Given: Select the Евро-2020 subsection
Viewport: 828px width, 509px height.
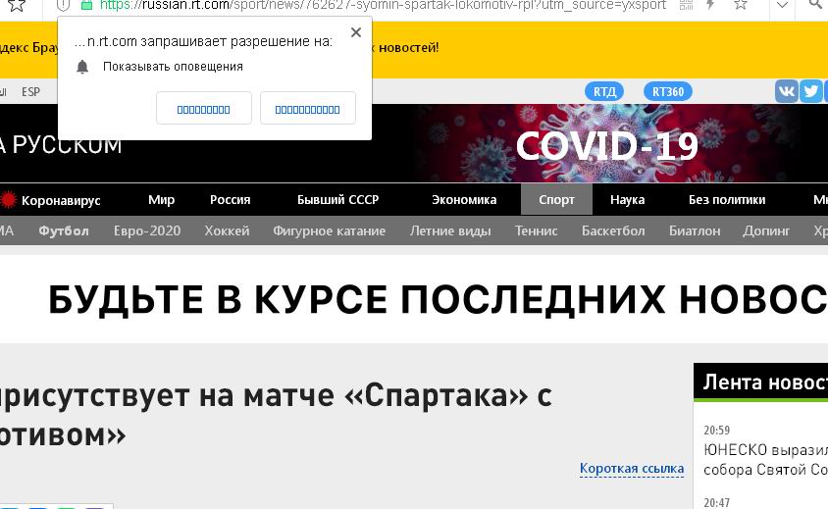Looking at the screenshot, I should click(147, 230).
